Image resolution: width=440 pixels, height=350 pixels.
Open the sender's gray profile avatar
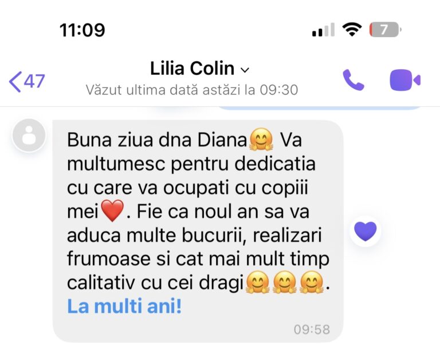click(29, 135)
